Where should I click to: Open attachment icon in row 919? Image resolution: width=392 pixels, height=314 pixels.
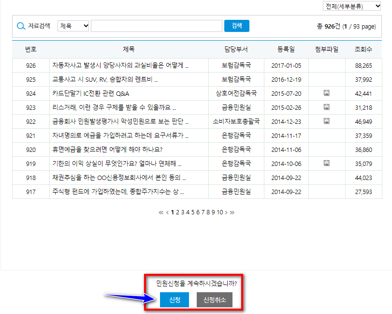pyautogui.click(x=326, y=163)
